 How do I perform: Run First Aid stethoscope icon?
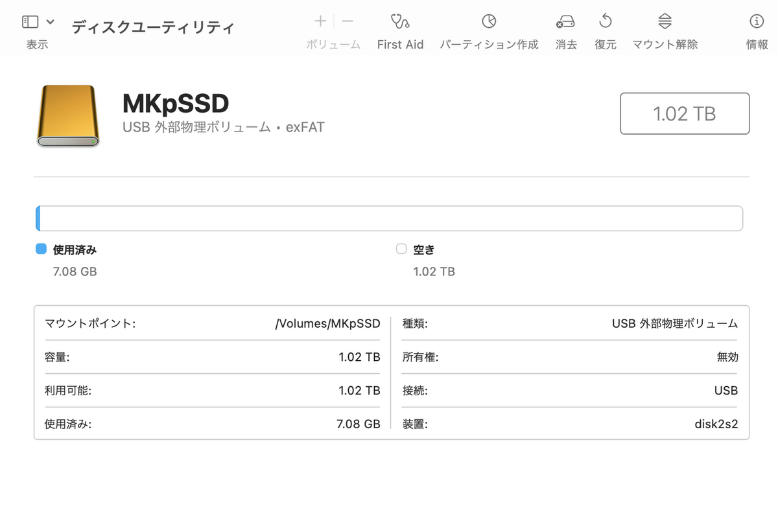click(400, 22)
